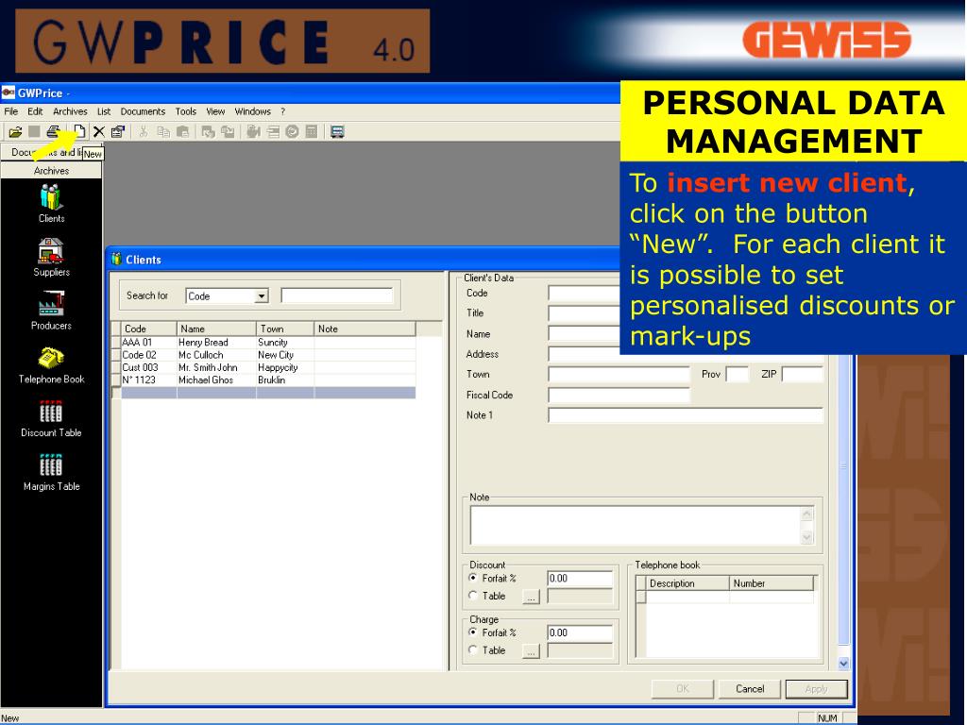Sort by the Name column header
The width and height of the screenshot is (967, 725).
click(x=216, y=329)
